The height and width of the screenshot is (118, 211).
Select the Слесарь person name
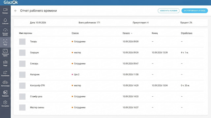point(34,64)
